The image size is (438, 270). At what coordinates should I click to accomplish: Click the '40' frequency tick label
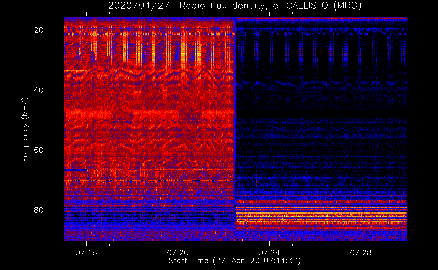(x=39, y=90)
